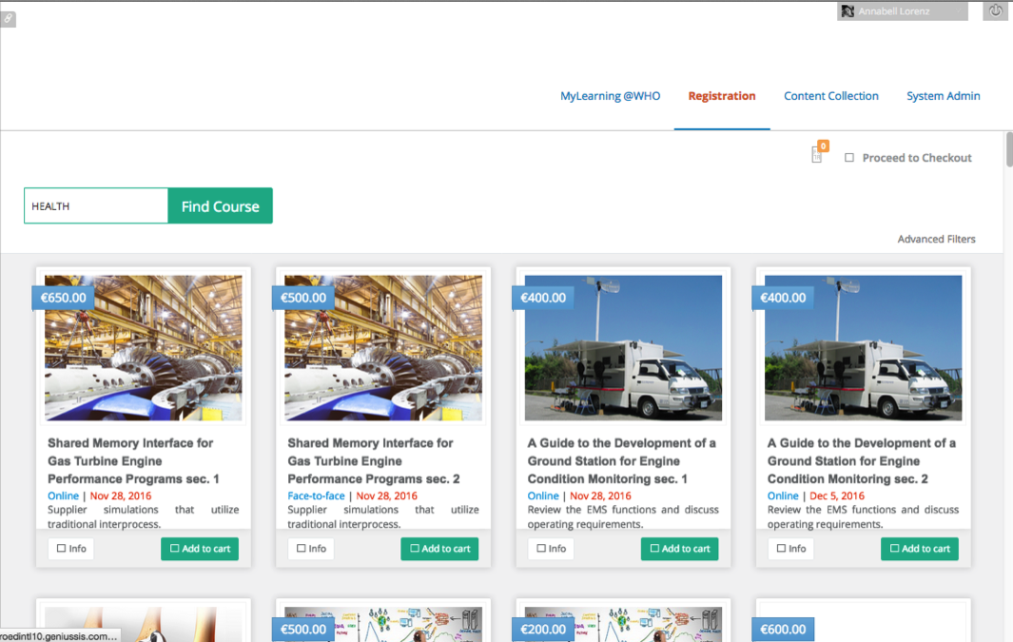1013x642 pixels.
Task: Add Gas Turbine sec. 2 to cart
Action: [439, 549]
